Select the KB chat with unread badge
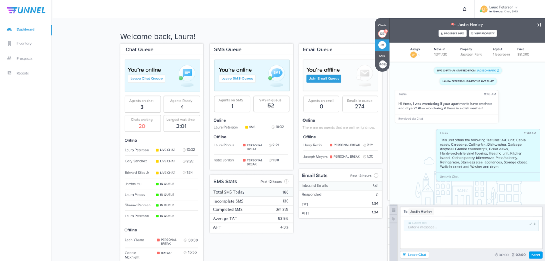This screenshot has width=545, height=261. pos(382,34)
